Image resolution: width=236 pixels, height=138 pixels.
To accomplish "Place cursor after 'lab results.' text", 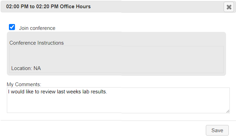I will [108, 92].
